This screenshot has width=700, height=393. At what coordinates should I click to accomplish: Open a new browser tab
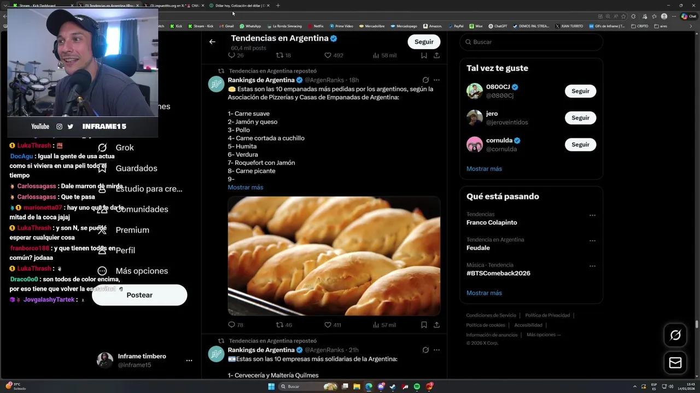tap(278, 5)
